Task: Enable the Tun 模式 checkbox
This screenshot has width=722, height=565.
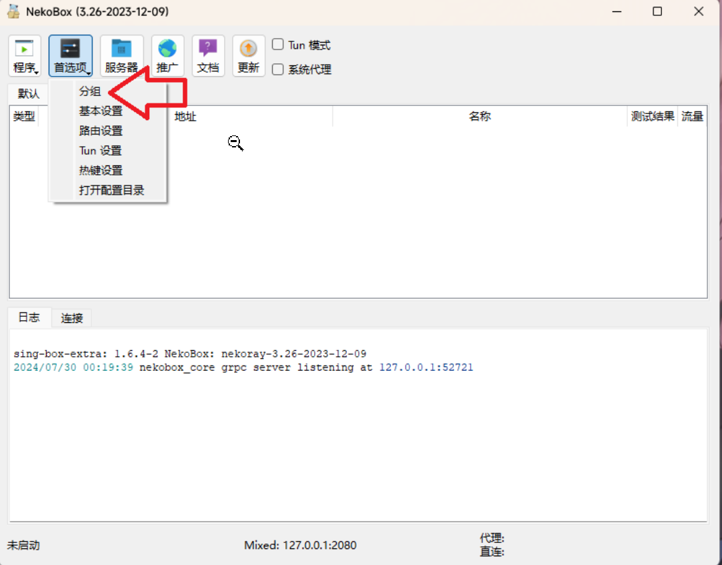Action: point(277,45)
